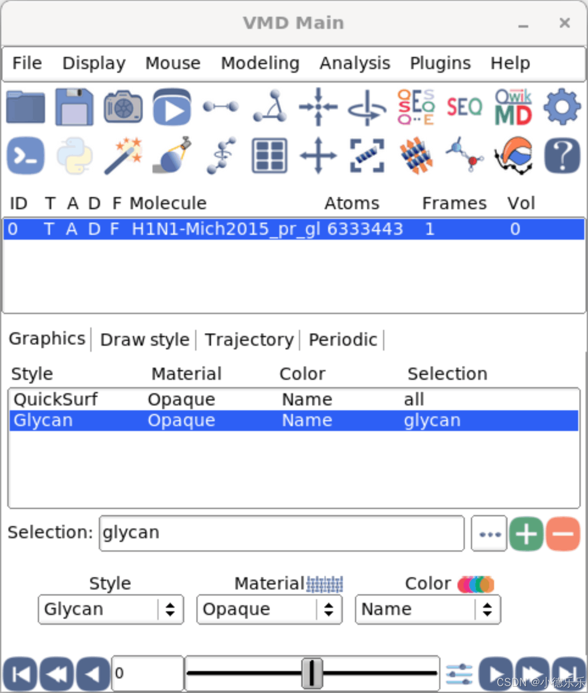This screenshot has height=693, width=588.
Task: Open the Style dropdown showing Glycan
Action: pos(111,609)
